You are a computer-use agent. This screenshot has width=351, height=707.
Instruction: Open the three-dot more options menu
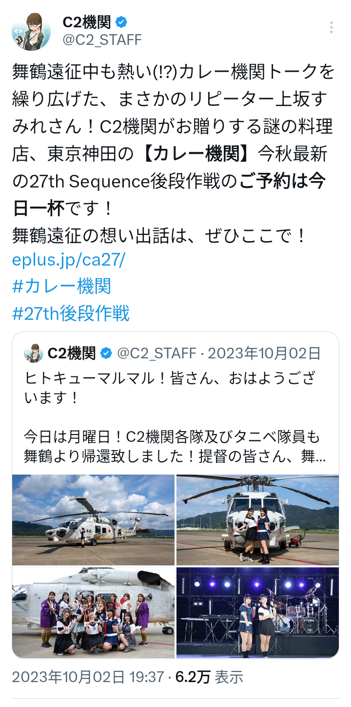[331, 27]
